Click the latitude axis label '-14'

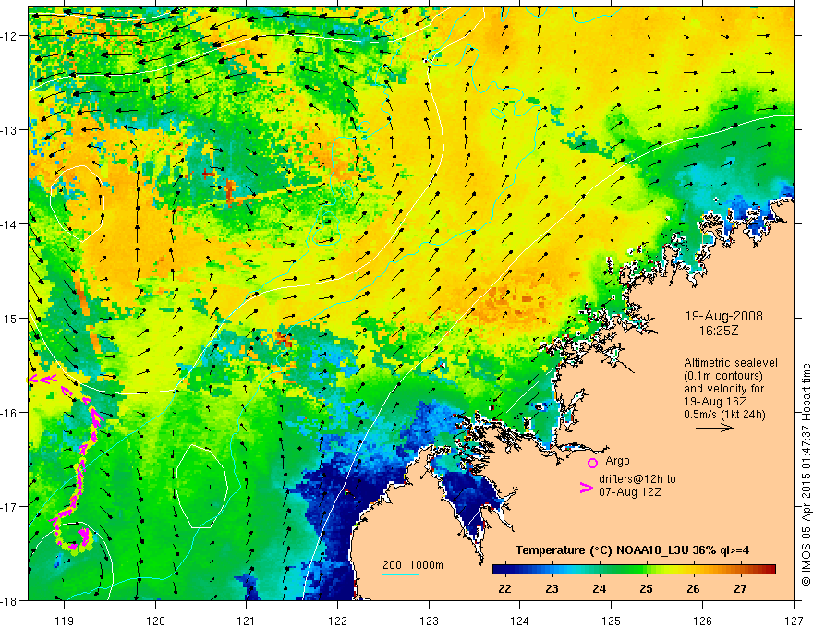10,223
